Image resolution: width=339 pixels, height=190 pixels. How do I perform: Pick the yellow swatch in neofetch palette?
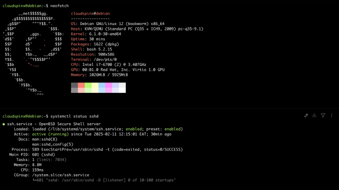click(95, 85)
